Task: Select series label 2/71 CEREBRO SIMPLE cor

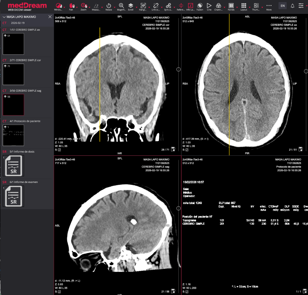Action: click(x=25, y=60)
